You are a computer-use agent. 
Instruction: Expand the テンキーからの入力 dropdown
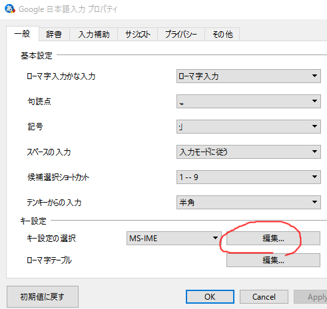coord(248,203)
